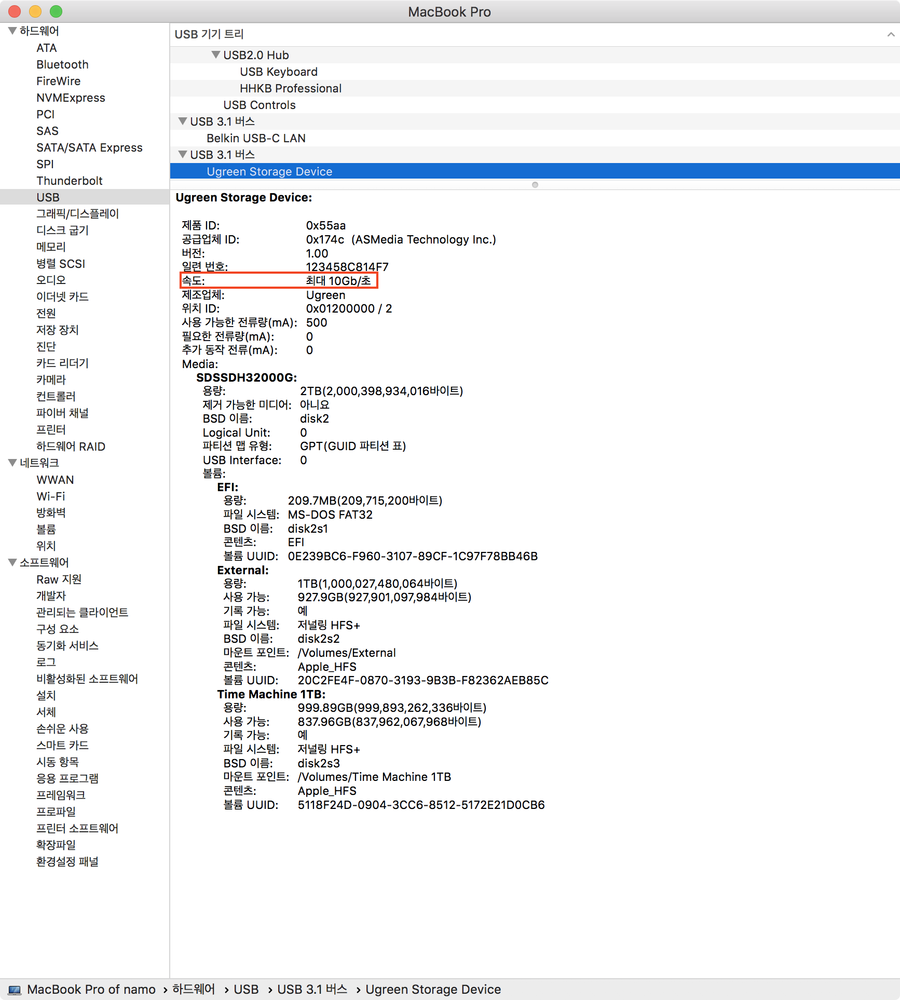
Task: Open 관리되는 클라이언트 entry
Action: (x=82, y=613)
